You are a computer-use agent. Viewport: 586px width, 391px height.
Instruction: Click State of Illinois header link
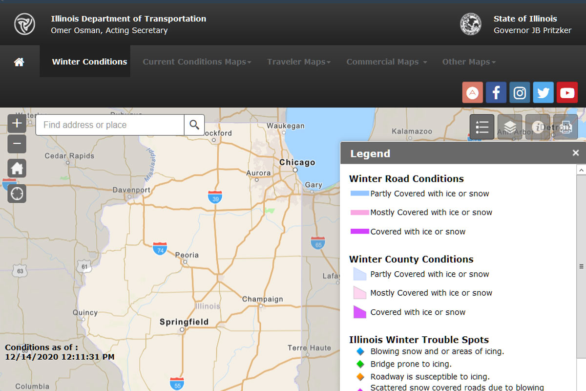pos(525,19)
